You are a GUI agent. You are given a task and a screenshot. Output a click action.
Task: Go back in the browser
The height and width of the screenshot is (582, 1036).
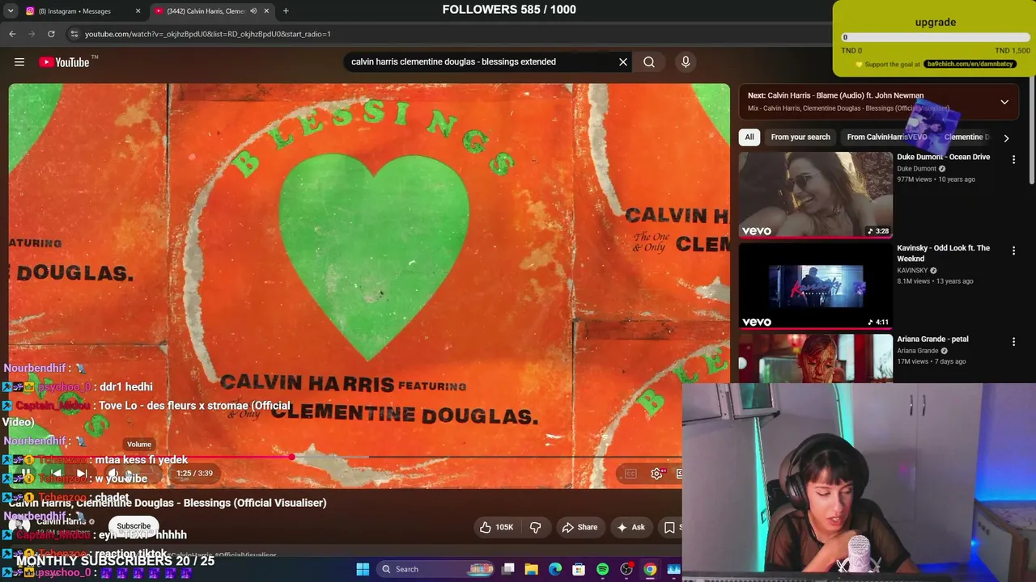[x=12, y=34]
